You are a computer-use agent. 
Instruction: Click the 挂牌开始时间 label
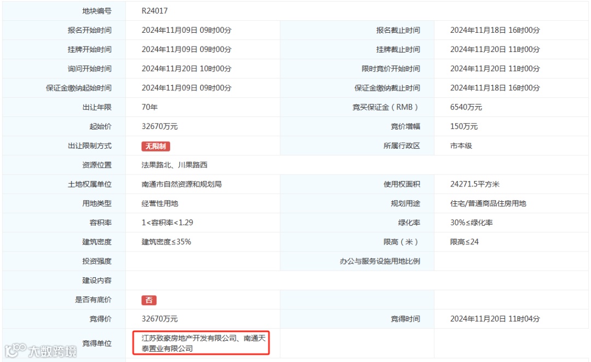tap(90, 49)
